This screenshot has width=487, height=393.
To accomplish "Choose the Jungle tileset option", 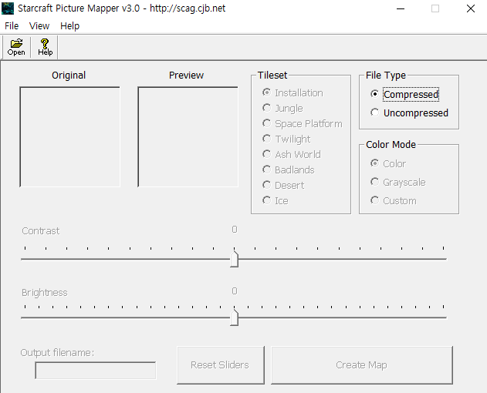I will click(x=267, y=109).
